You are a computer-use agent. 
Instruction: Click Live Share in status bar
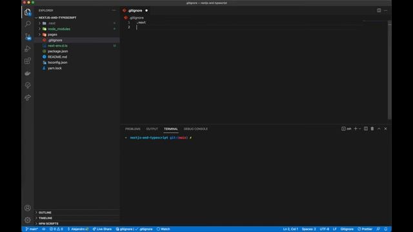pyautogui.click(x=102, y=229)
